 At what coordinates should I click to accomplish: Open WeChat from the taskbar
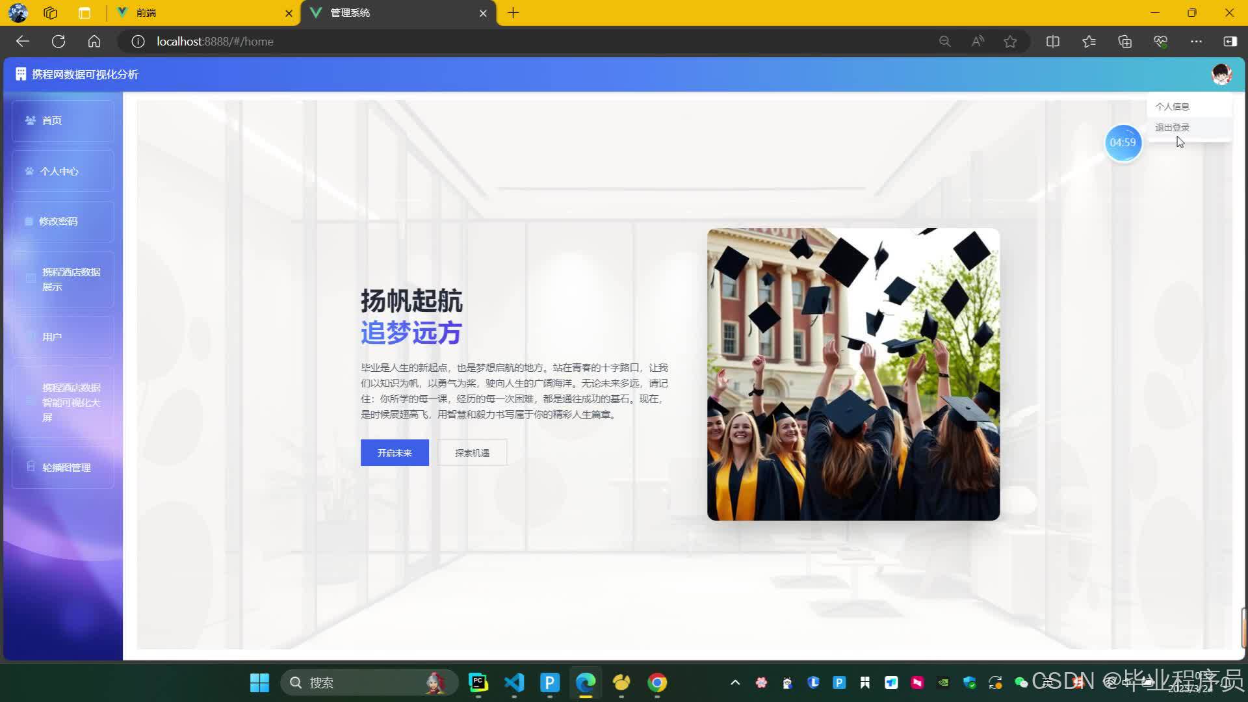(x=1021, y=682)
